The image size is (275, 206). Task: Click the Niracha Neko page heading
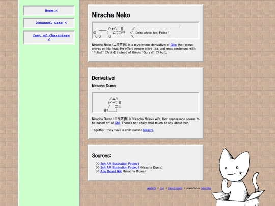click(111, 15)
